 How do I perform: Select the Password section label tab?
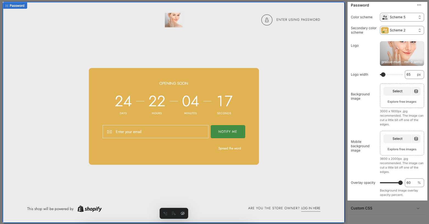pyautogui.click(x=15, y=6)
